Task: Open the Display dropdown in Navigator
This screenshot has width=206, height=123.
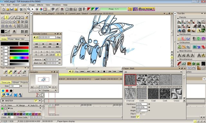Action: (x=49, y=90)
